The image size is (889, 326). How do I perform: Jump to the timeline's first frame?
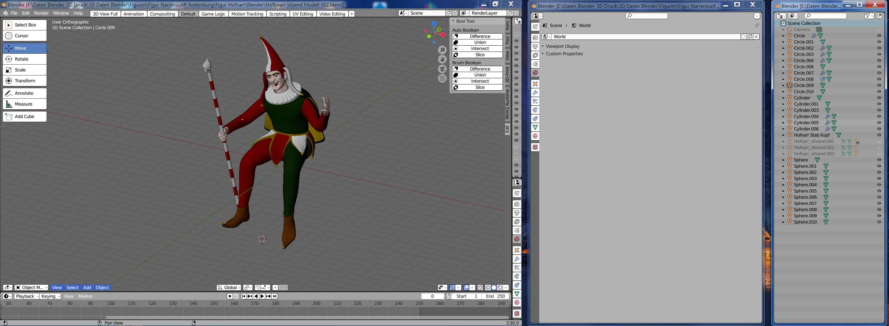coord(244,296)
